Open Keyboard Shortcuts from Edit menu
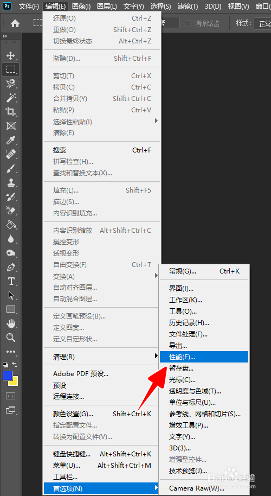This screenshot has width=271, height=496. tap(102, 454)
